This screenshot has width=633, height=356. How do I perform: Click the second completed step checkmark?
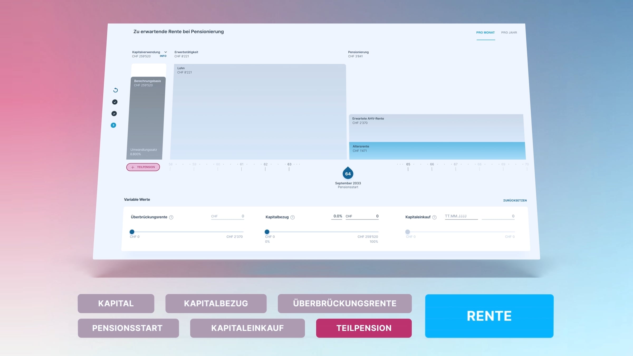point(114,114)
